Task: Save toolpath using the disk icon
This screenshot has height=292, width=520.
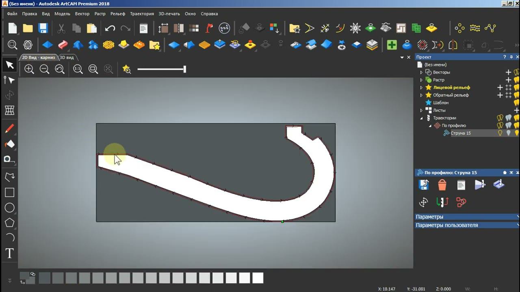Action: tap(424, 185)
